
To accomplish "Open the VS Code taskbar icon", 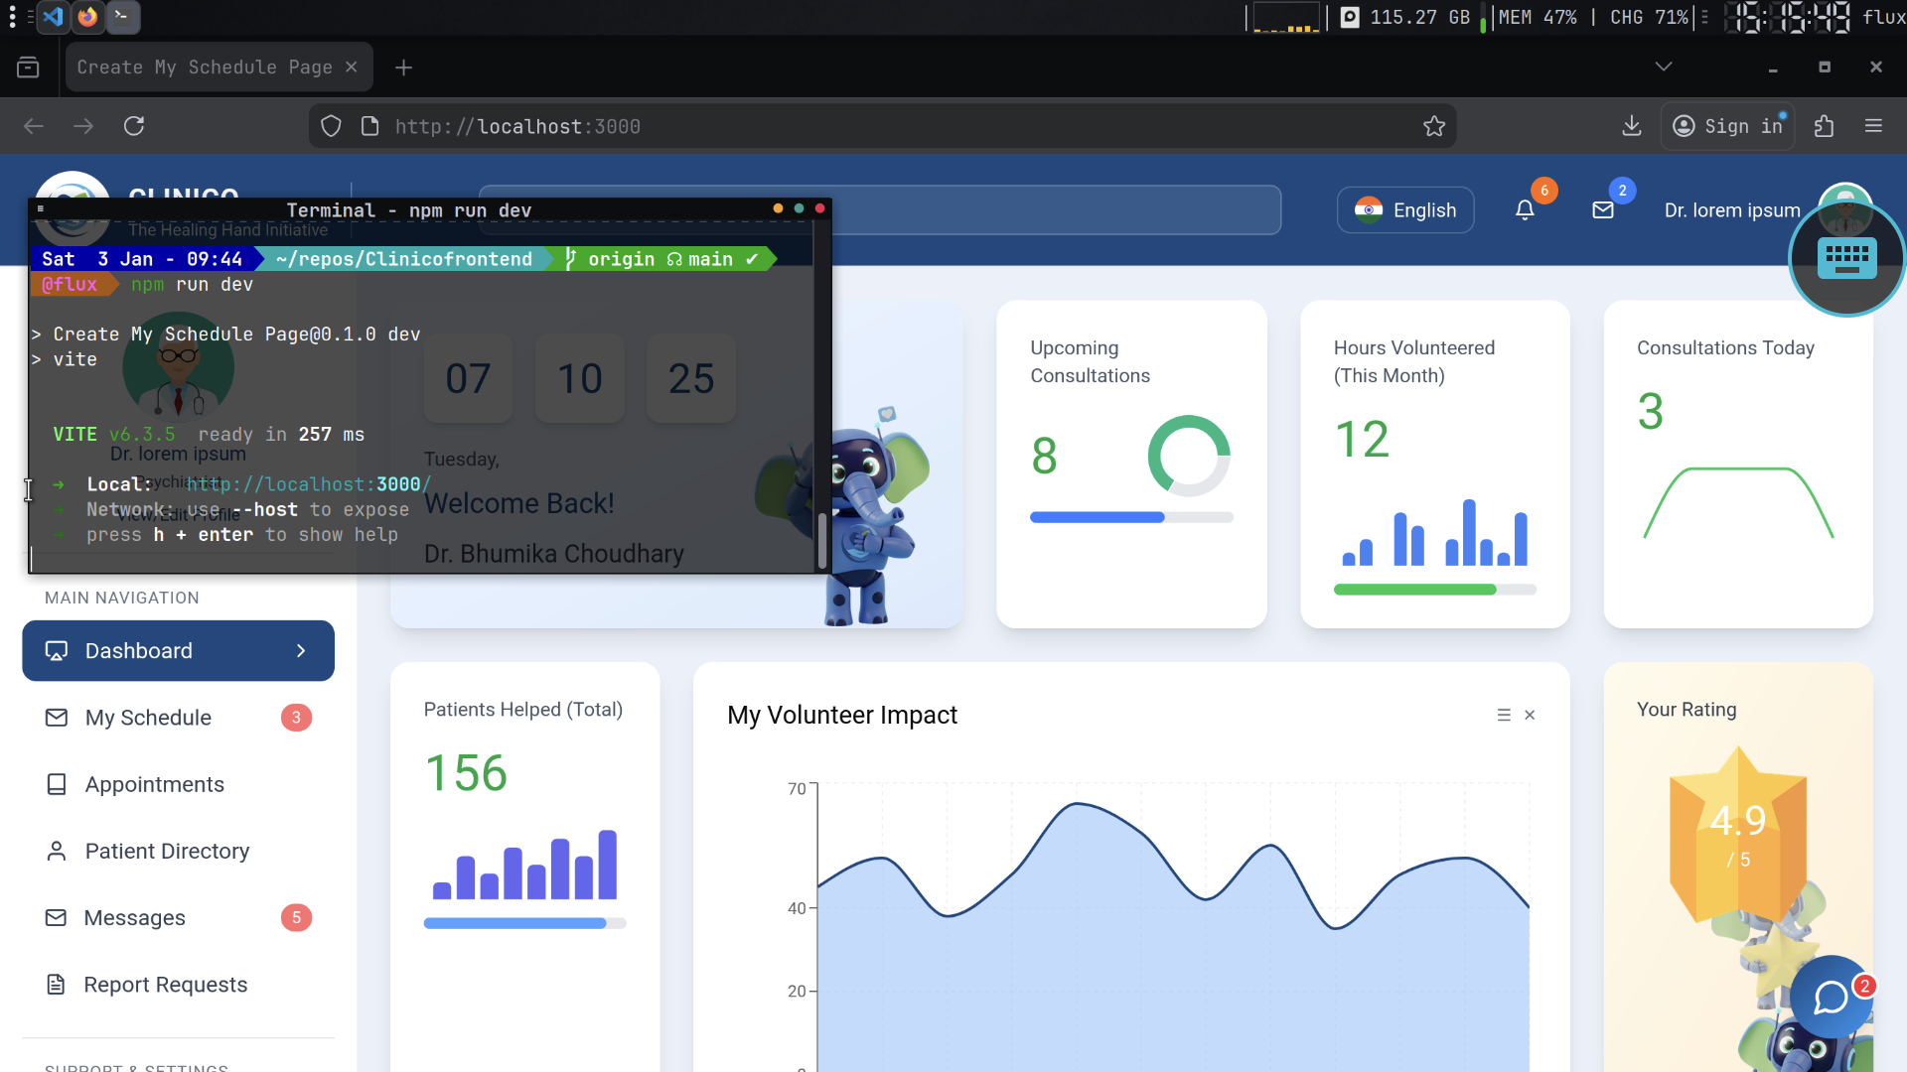I will coord(53,17).
